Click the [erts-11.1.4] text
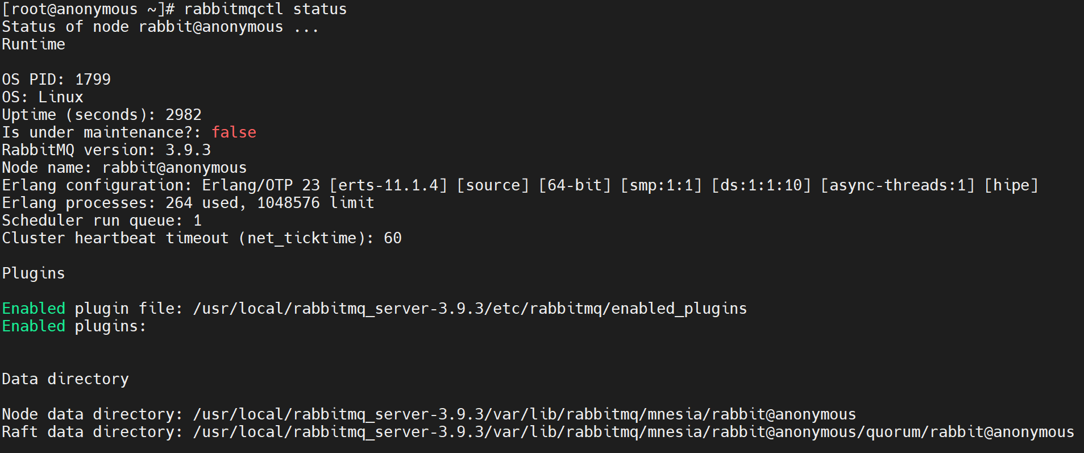This screenshot has width=1084, height=453. (x=388, y=185)
